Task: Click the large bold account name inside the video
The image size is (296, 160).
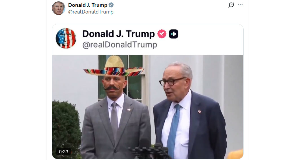Action: click(x=118, y=34)
